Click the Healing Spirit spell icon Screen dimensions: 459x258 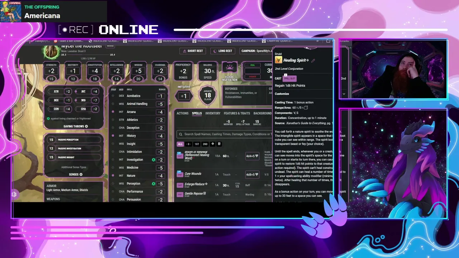pyautogui.click(x=278, y=60)
